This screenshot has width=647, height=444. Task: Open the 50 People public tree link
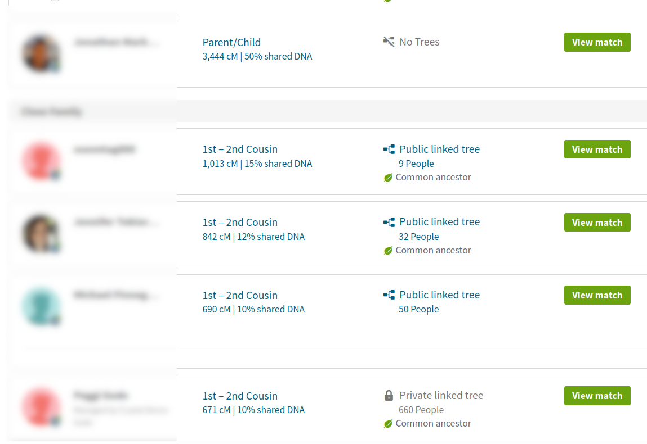pos(418,309)
